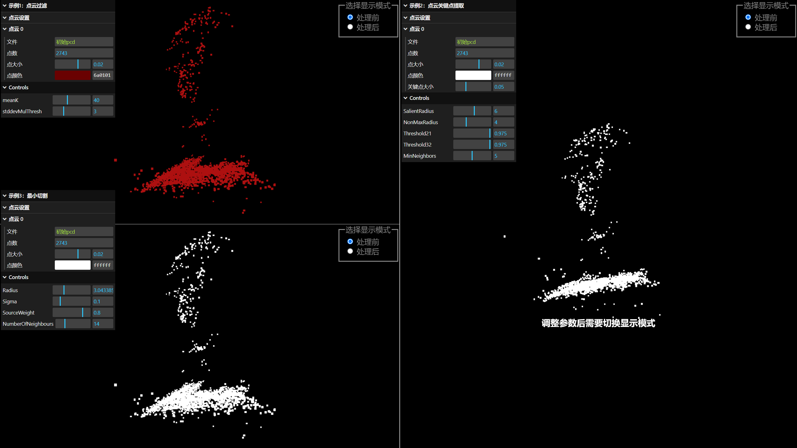The image size is (797, 448).
Task: Select 处理后 radio in bottom-left view
Action: (x=350, y=251)
